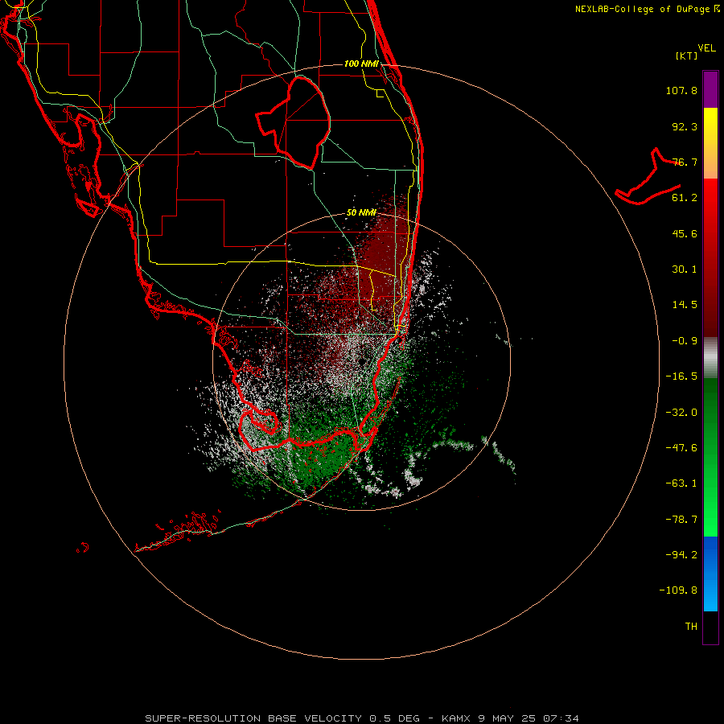Click the blue segment of velocity scale
This screenshot has height=724, width=724.
[x=710, y=574]
